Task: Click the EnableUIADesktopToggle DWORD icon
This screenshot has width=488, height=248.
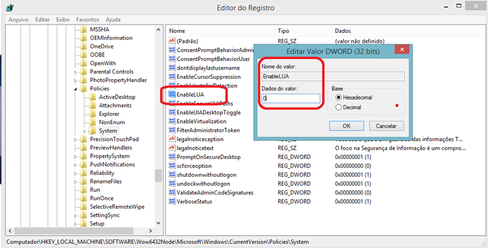Action: 172,112
